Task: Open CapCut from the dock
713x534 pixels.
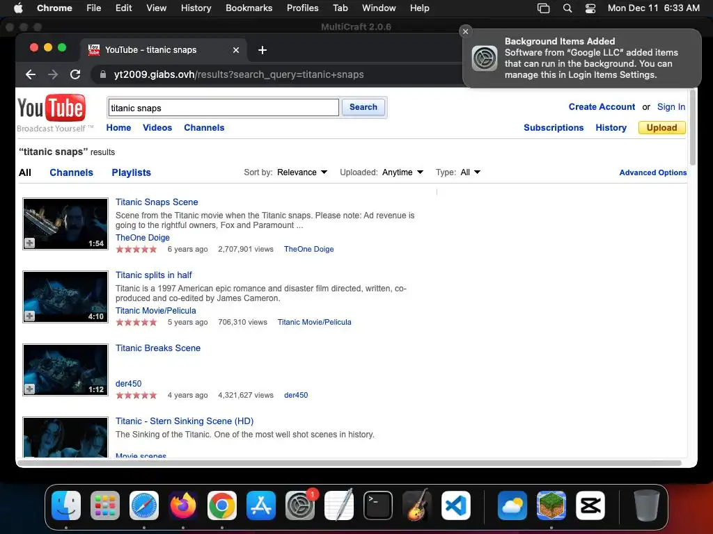Action: click(590, 505)
